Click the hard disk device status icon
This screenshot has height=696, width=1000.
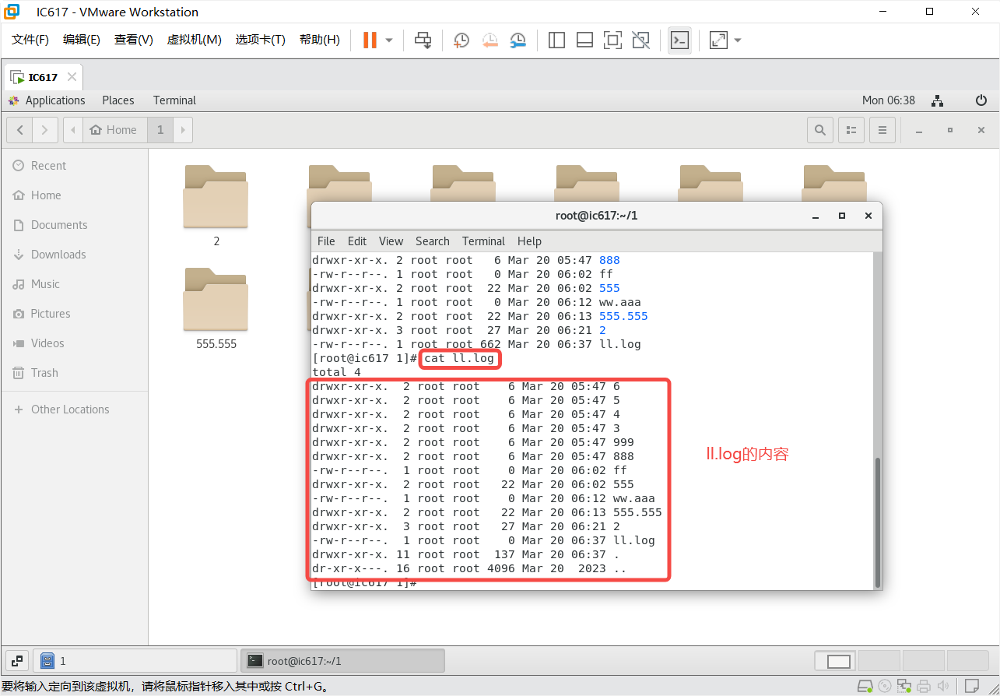click(x=865, y=687)
